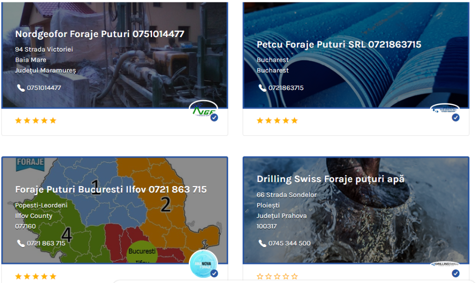This screenshot has height=283, width=476.
Task: Click the Romania map listing thumbnail
Action: (115, 210)
